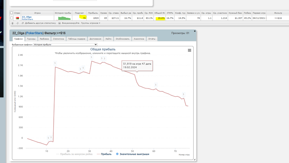Viewport: 289px width, 163px height.
Task: Click the История прибыли column header
Action: 63,13
